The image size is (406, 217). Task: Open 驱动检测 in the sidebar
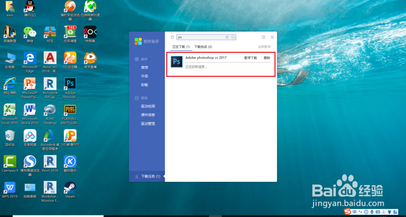(148, 106)
